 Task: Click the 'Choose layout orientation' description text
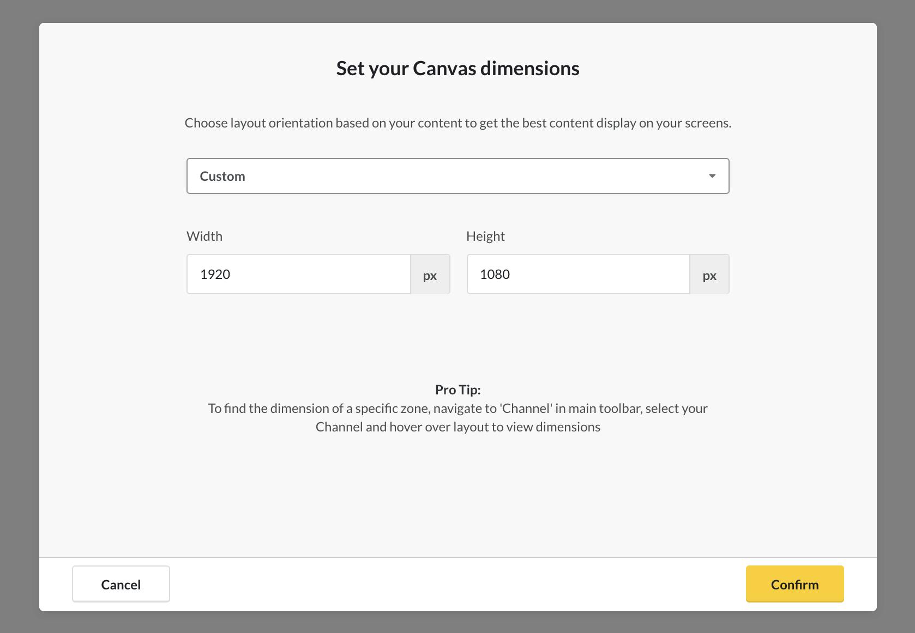coord(457,123)
